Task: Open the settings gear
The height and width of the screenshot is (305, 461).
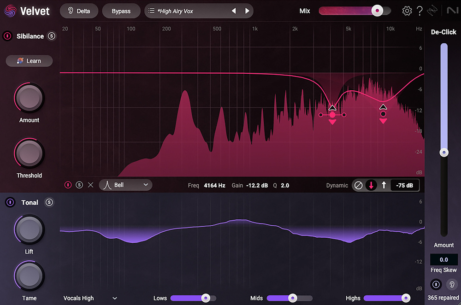Action: click(407, 11)
